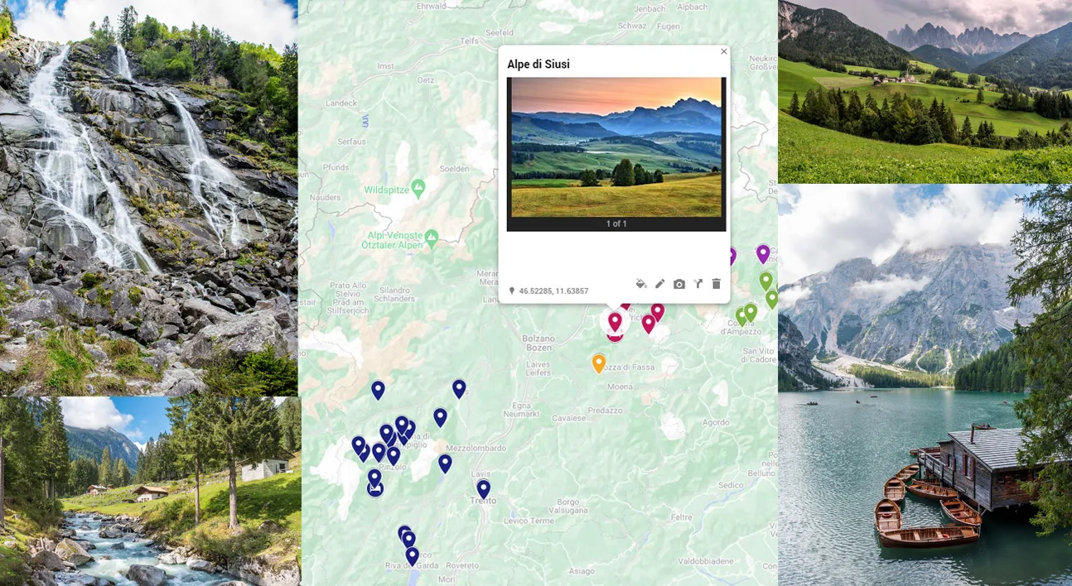Click the green valley Dolomites photo
1072x586 pixels.
click(925, 91)
